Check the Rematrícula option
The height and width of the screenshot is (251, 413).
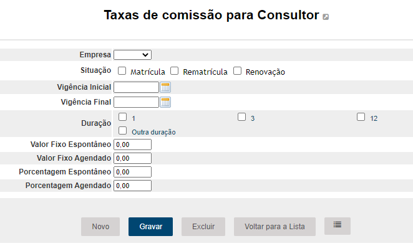[x=175, y=71]
